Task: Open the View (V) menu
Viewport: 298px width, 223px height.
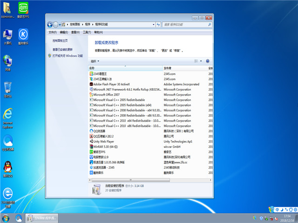Action: pyautogui.click(x=75, y=33)
